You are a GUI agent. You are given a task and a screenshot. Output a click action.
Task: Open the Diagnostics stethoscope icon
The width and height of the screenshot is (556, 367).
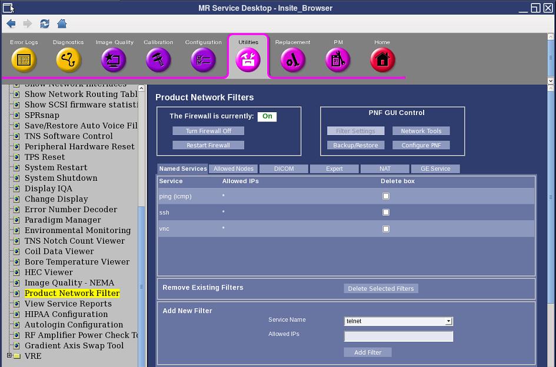tap(68, 60)
